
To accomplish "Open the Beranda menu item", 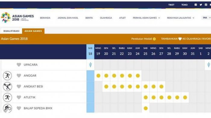I will tap(45, 18).
